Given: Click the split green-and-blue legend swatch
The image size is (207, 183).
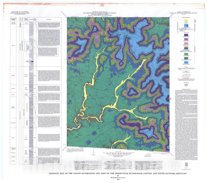Looking at the screenshot, I should coord(186,48).
